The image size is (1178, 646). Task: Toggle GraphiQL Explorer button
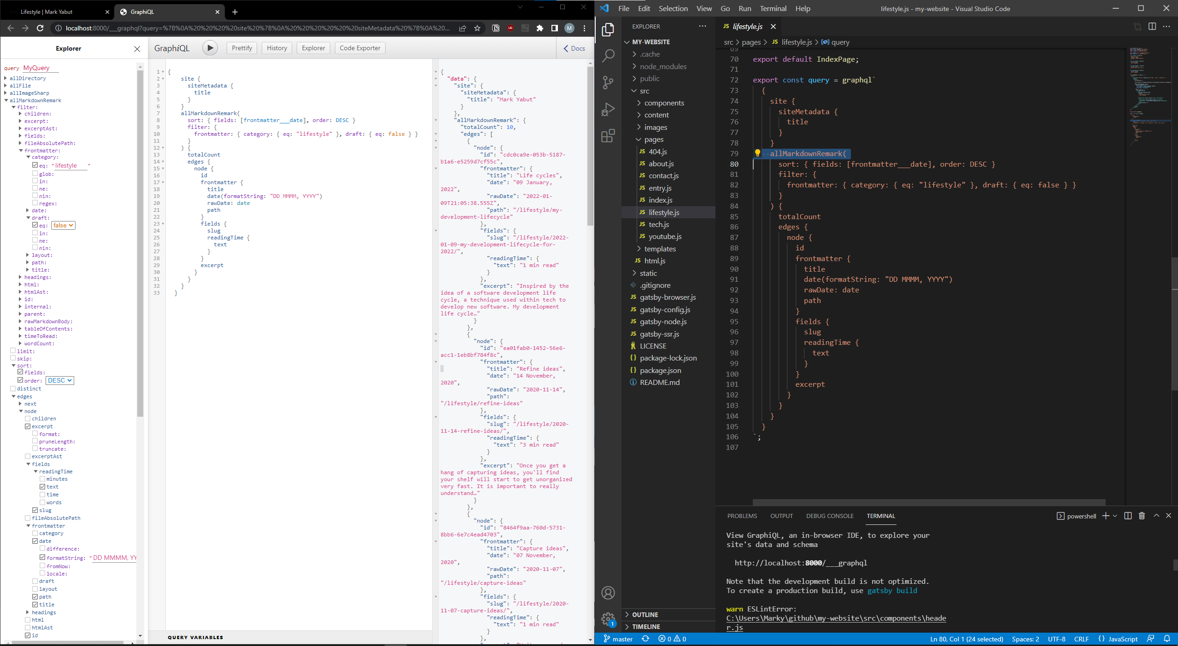point(313,48)
